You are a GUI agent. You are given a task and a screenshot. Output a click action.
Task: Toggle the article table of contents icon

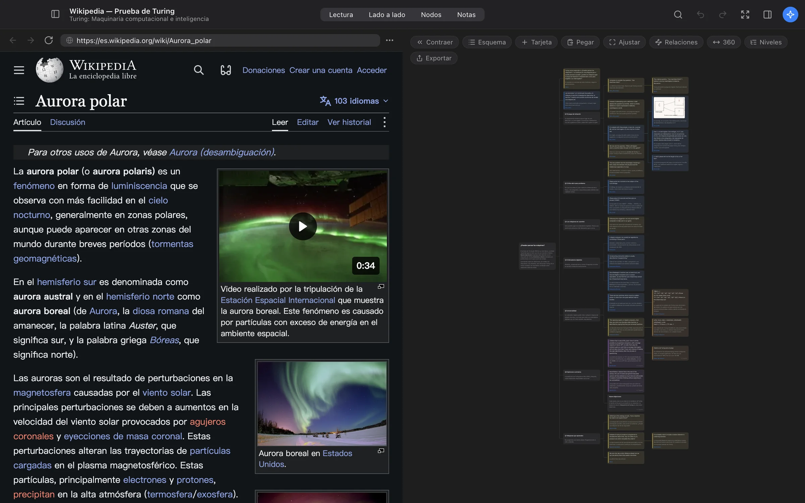19,101
